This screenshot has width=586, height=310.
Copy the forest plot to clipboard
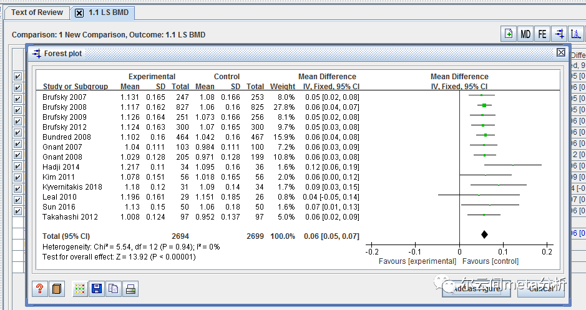tap(114, 289)
